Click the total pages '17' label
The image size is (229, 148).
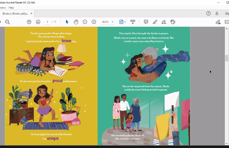tap(55, 22)
